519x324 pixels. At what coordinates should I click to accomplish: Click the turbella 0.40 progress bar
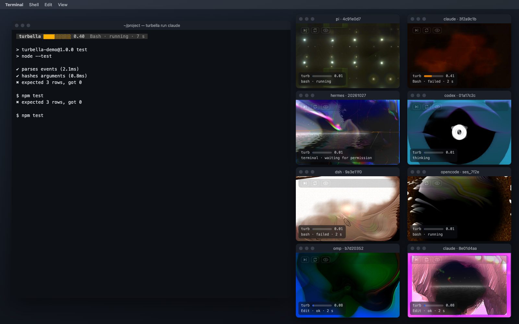point(57,37)
